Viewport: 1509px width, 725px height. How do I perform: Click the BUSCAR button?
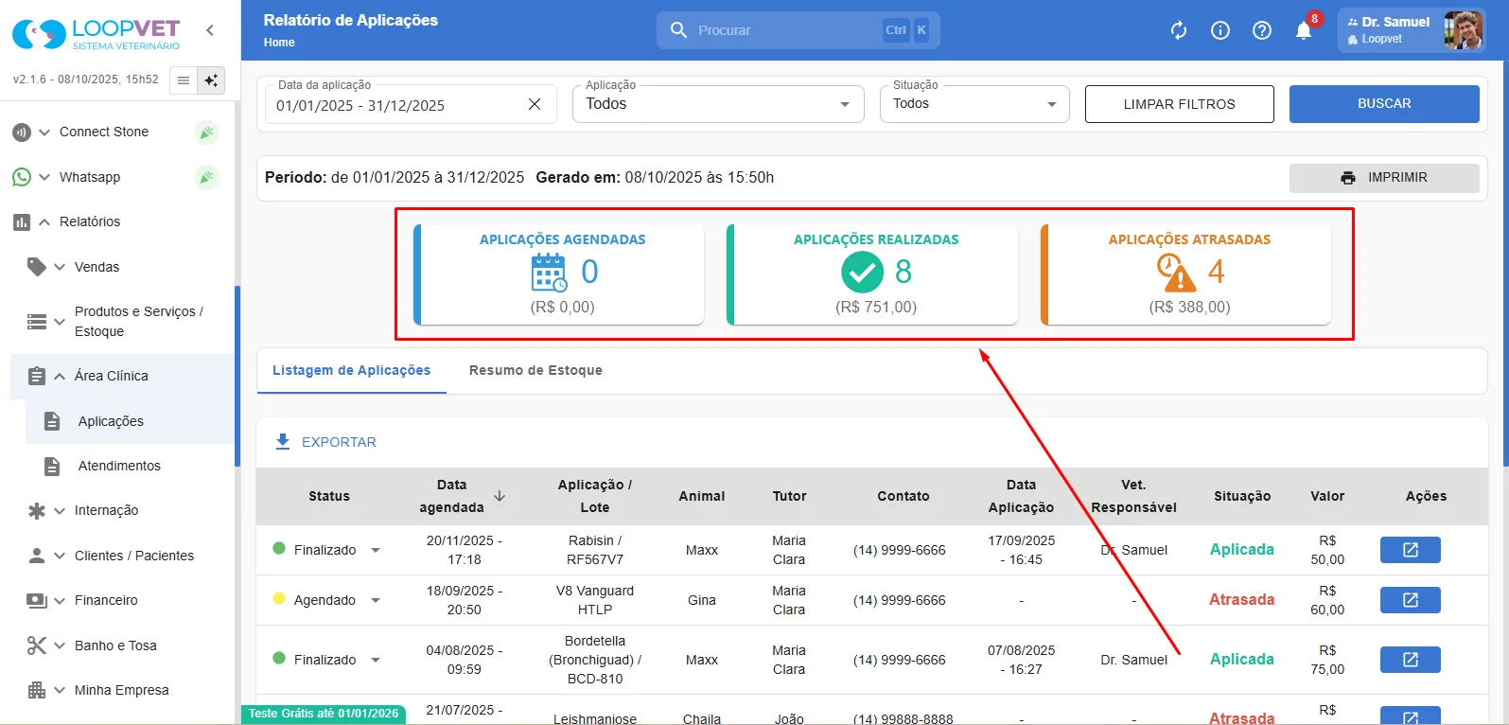[x=1384, y=104]
